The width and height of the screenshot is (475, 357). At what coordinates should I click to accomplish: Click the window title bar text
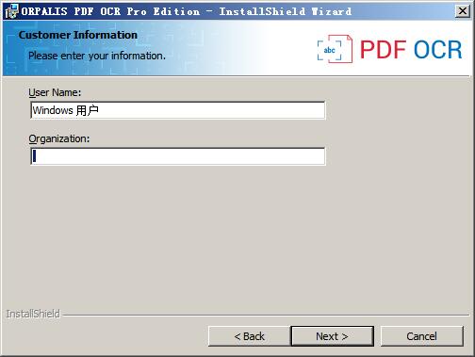(x=187, y=11)
